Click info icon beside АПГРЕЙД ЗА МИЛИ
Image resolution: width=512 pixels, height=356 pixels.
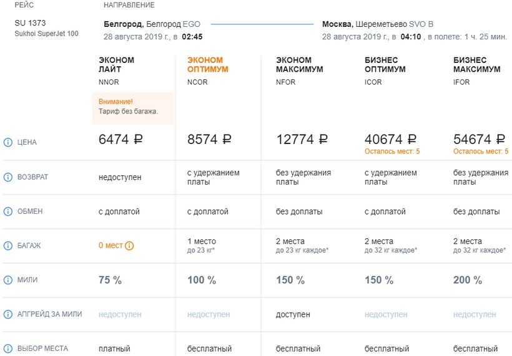[x=8, y=314]
